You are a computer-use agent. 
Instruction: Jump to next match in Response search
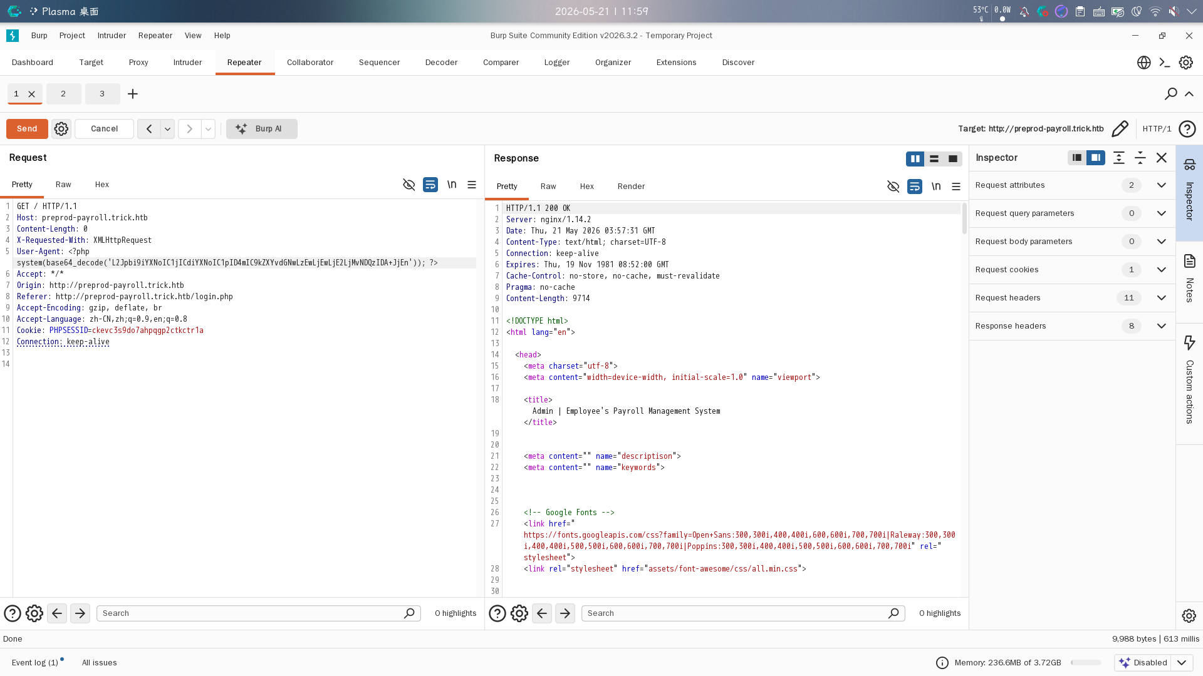point(565,613)
